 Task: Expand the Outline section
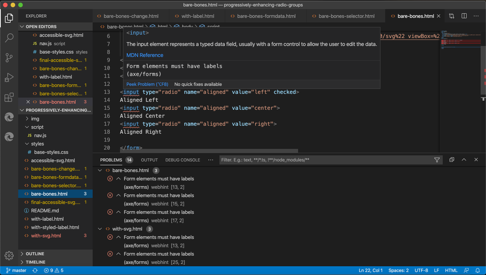(55, 254)
